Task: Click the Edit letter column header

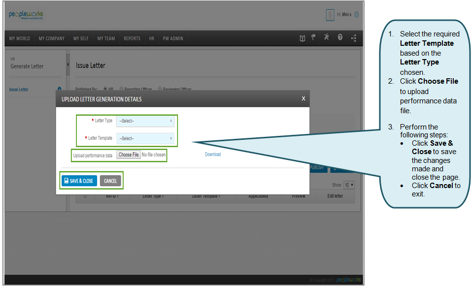Action: pos(335,196)
